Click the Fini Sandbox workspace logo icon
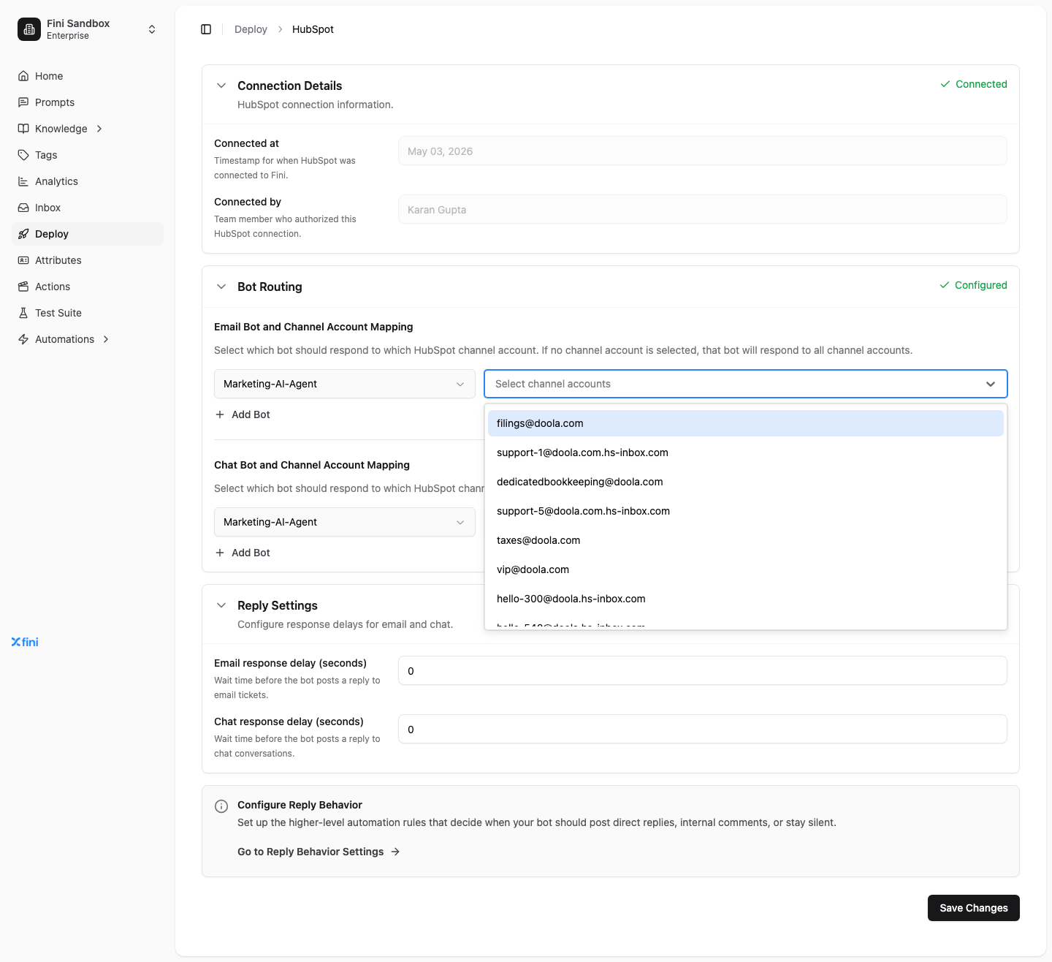The image size is (1052, 962). (x=29, y=29)
